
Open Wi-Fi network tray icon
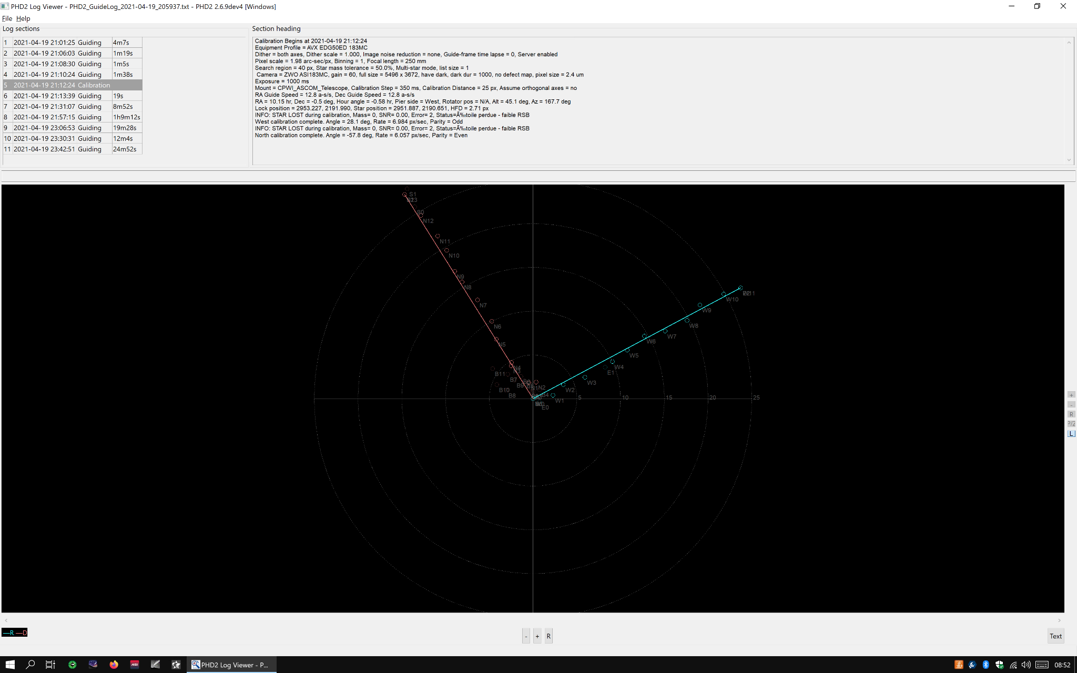(1013, 665)
